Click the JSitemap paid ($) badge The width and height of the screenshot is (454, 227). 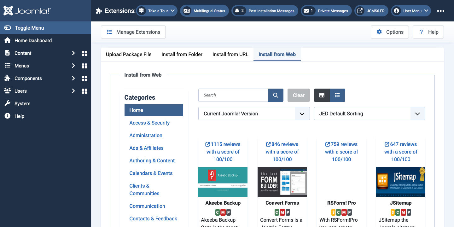[393, 212]
